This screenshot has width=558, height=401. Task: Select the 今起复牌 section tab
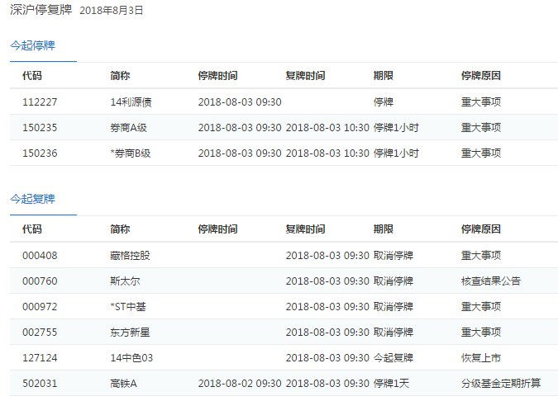[33, 199]
